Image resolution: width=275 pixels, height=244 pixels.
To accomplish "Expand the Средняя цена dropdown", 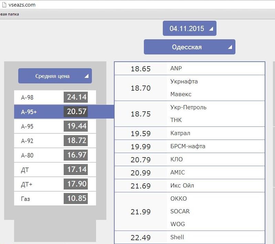I will [x=55, y=76].
